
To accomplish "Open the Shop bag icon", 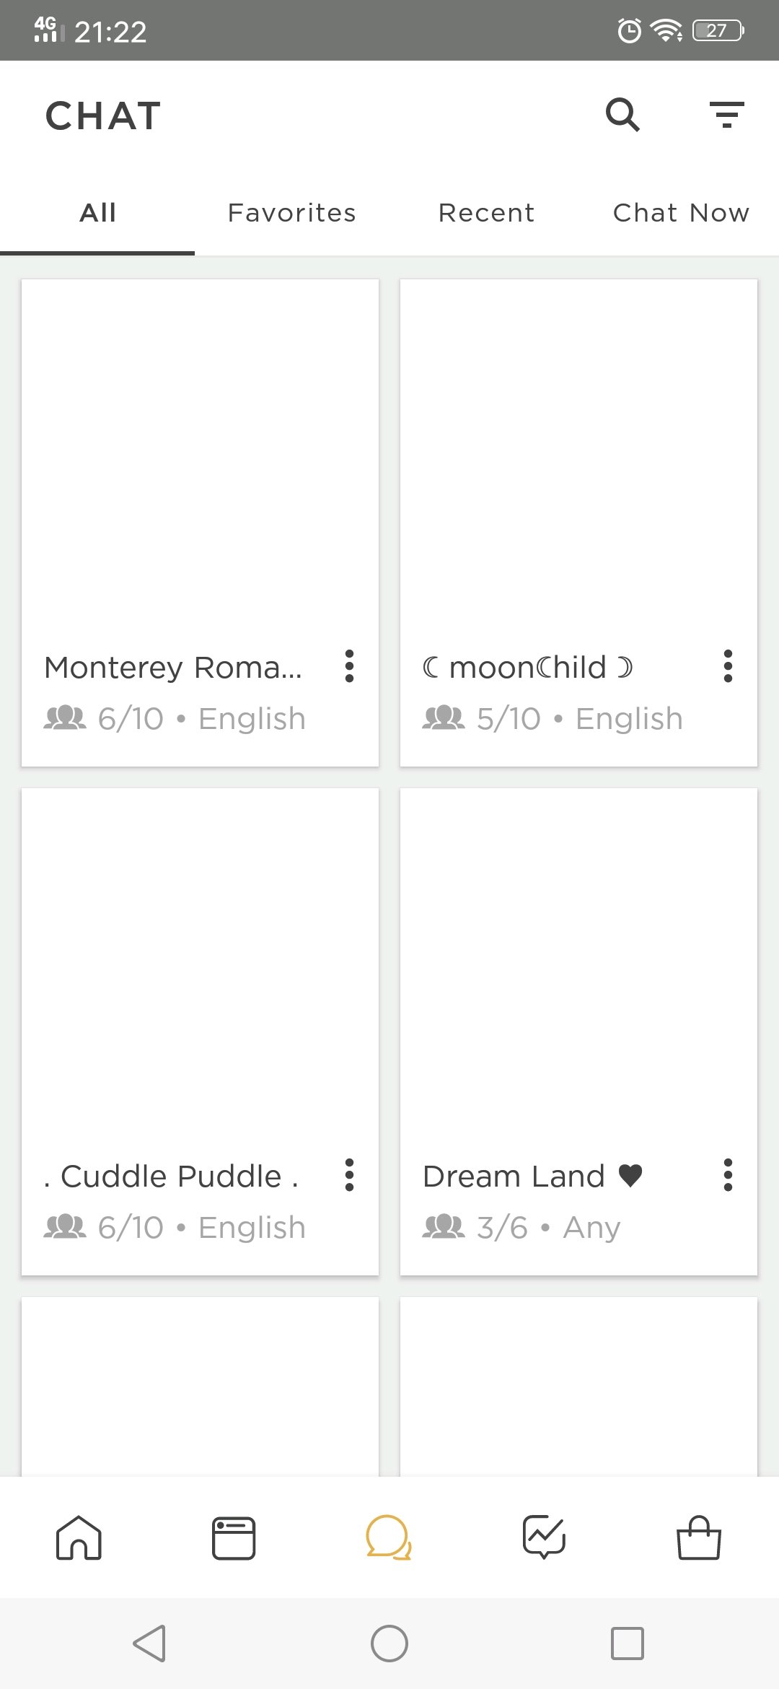I will pos(699,1538).
